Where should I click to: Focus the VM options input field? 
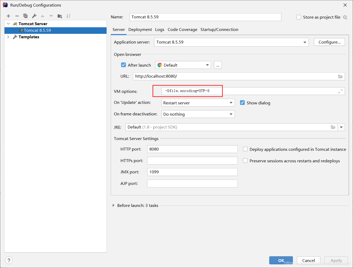[253, 91]
